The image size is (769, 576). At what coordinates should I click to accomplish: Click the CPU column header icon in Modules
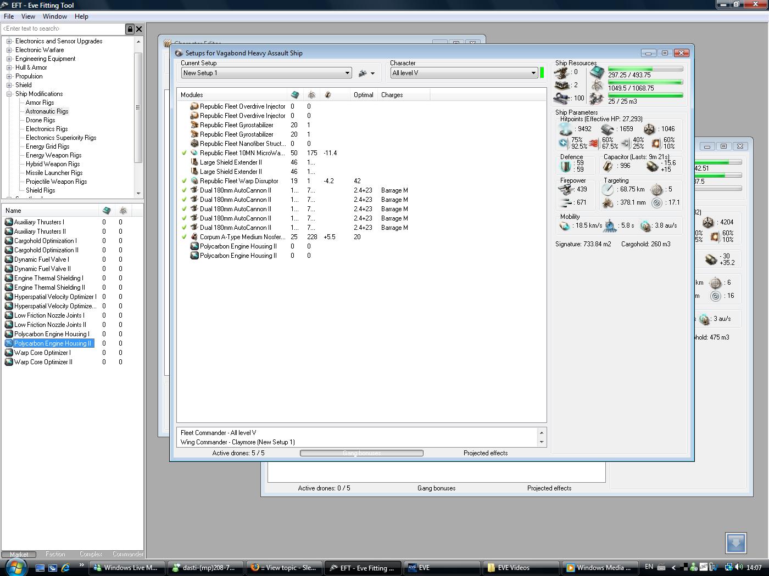(x=295, y=95)
